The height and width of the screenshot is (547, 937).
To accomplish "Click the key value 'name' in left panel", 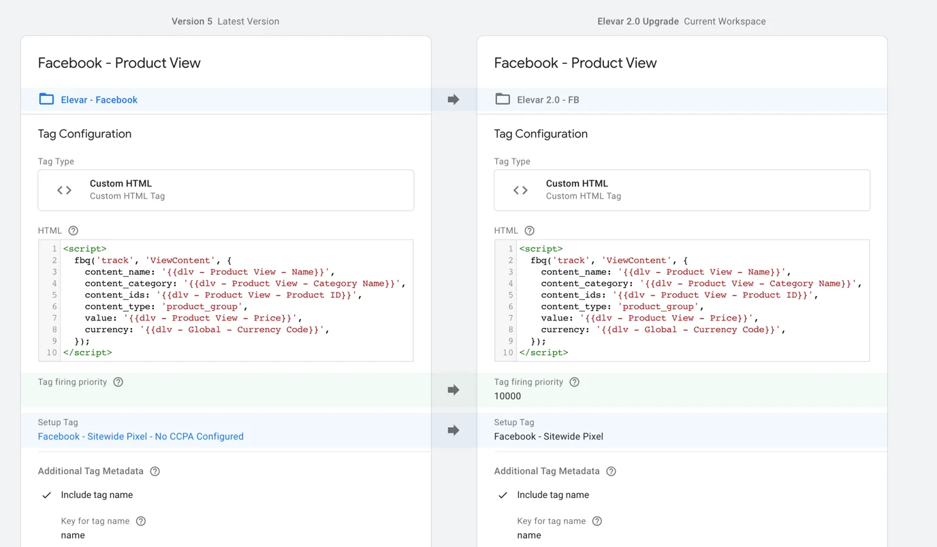I will [73, 535].
